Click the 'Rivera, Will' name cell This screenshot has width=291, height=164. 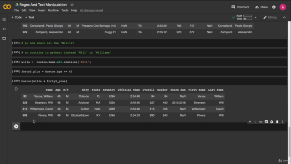(x=45, y=115)
